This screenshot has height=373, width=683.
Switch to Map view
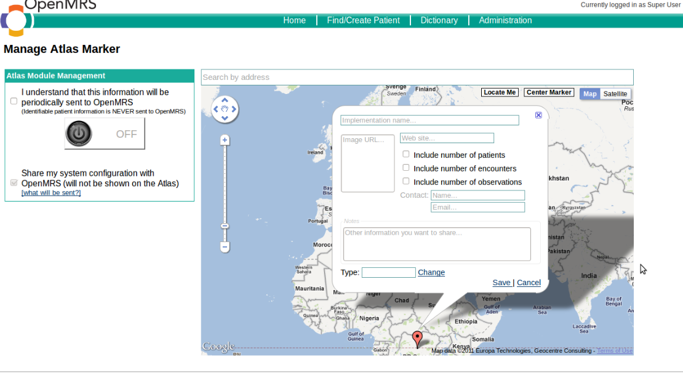click(590, 93)
